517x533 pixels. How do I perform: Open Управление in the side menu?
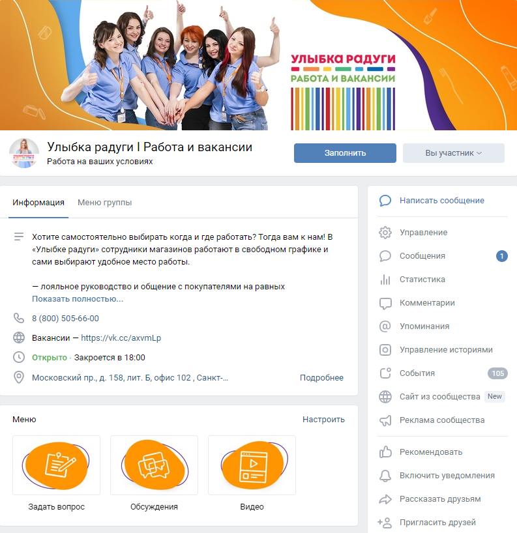click(424, 233)
